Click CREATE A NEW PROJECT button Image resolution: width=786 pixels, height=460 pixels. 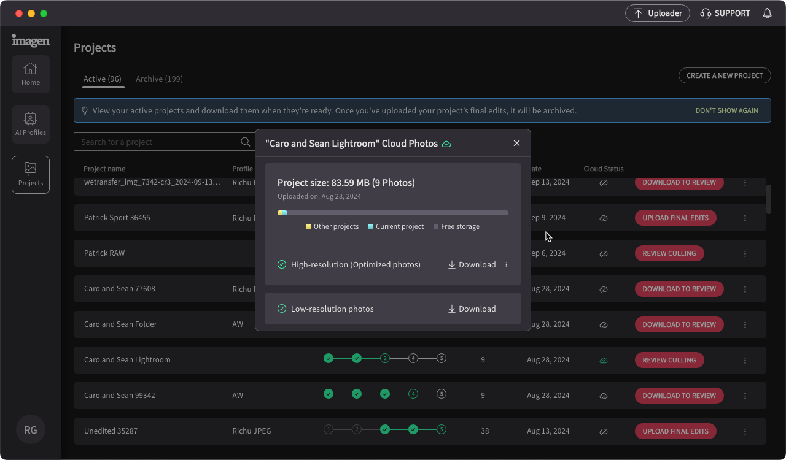(x=725, y=75)
